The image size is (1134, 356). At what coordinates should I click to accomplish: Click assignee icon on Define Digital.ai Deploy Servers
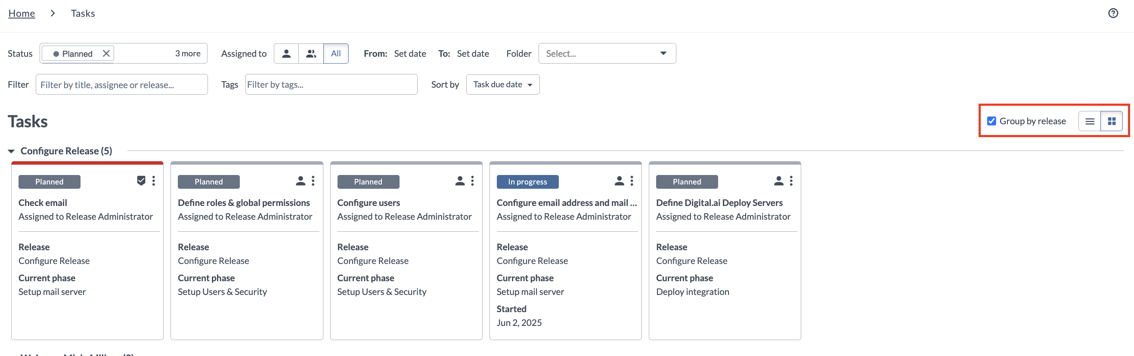pos(779,181)
